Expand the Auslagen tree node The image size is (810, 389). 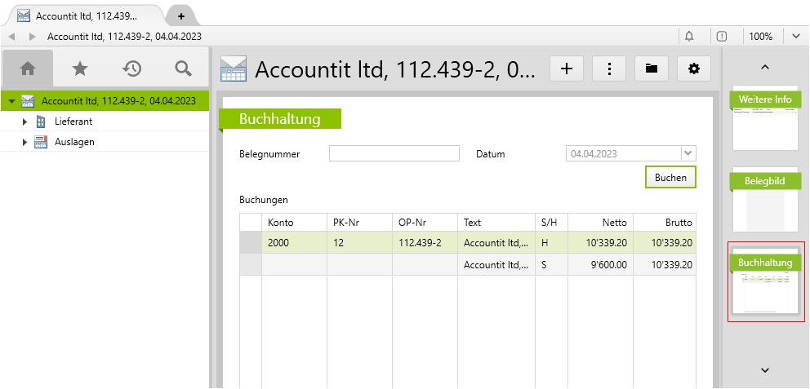24,142
